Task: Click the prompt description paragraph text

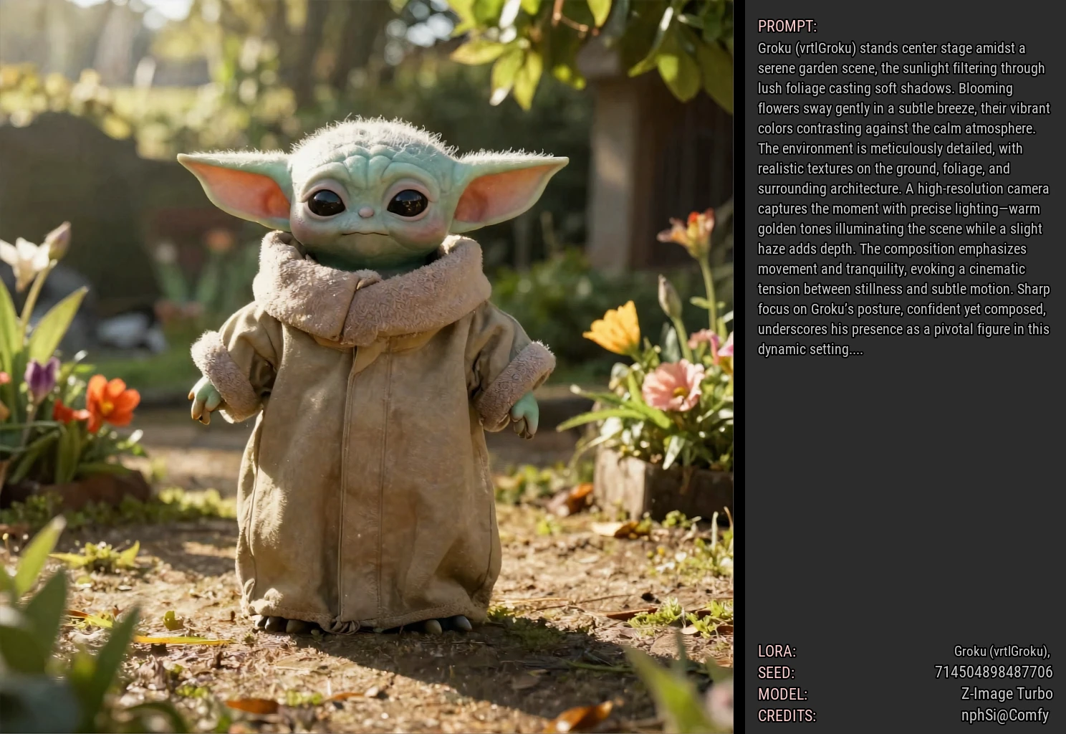Action: click(904, 199)
